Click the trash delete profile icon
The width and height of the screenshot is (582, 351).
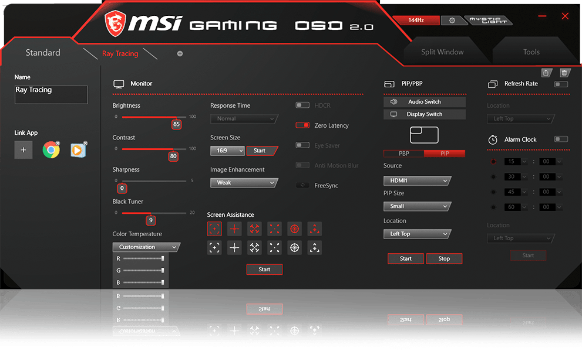tap(564, 73)
